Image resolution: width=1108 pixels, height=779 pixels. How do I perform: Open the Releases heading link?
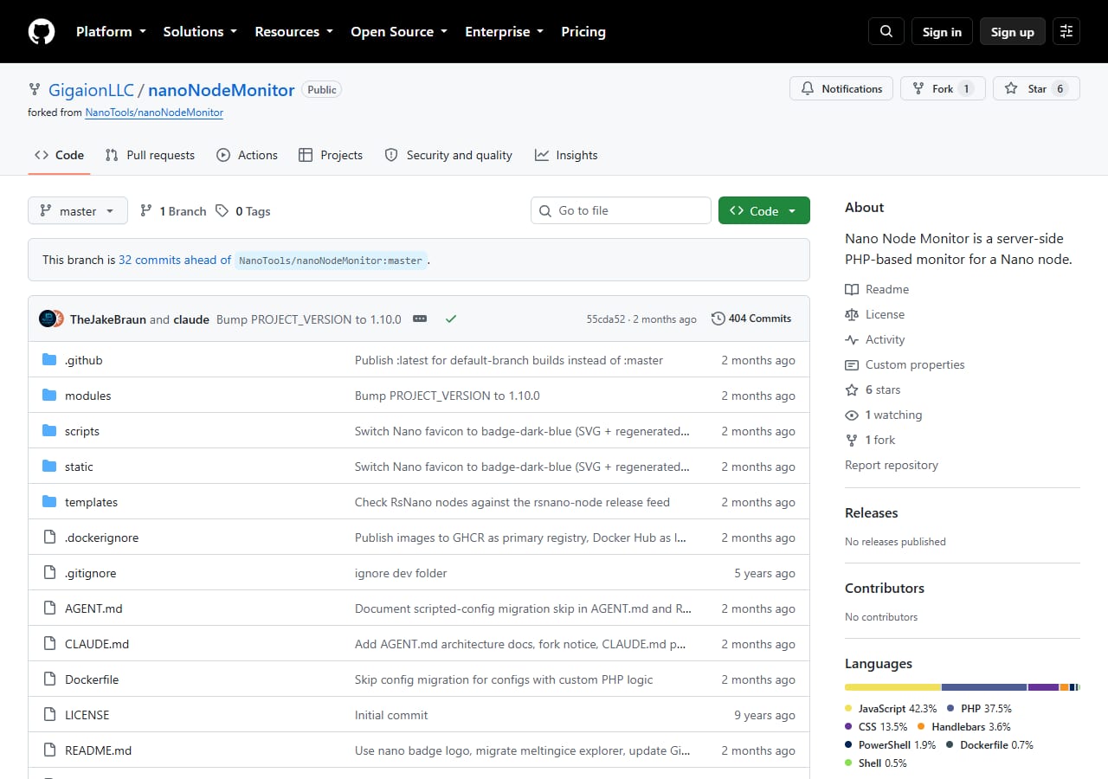coord(872,512)
